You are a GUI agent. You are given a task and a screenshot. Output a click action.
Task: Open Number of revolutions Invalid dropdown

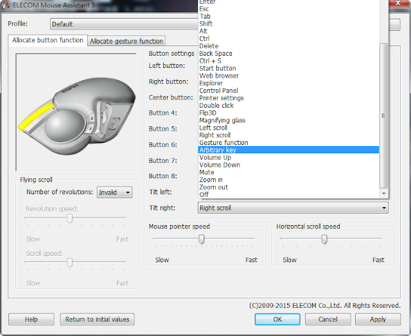tap(114, 192)
